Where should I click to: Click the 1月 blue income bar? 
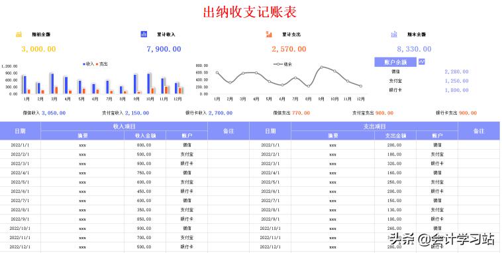[x=25, y=85]
